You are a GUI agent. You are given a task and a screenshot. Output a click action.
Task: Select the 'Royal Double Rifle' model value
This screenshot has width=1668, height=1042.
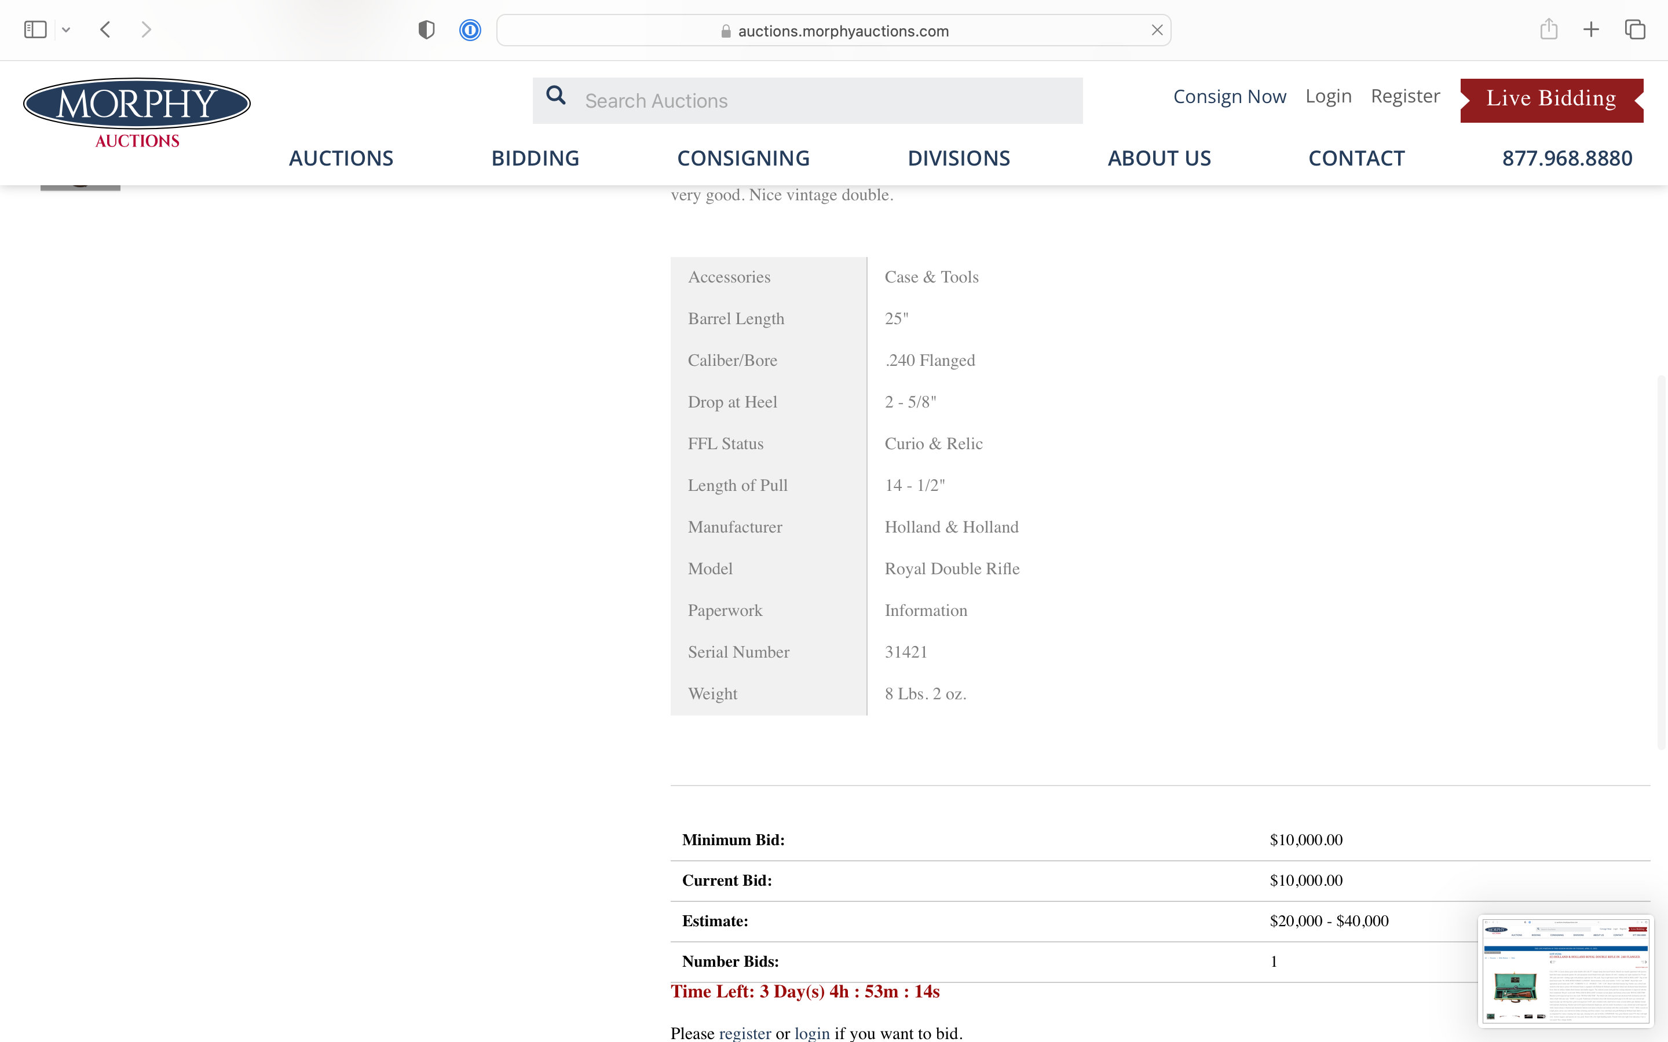click(x=952, y=568)
